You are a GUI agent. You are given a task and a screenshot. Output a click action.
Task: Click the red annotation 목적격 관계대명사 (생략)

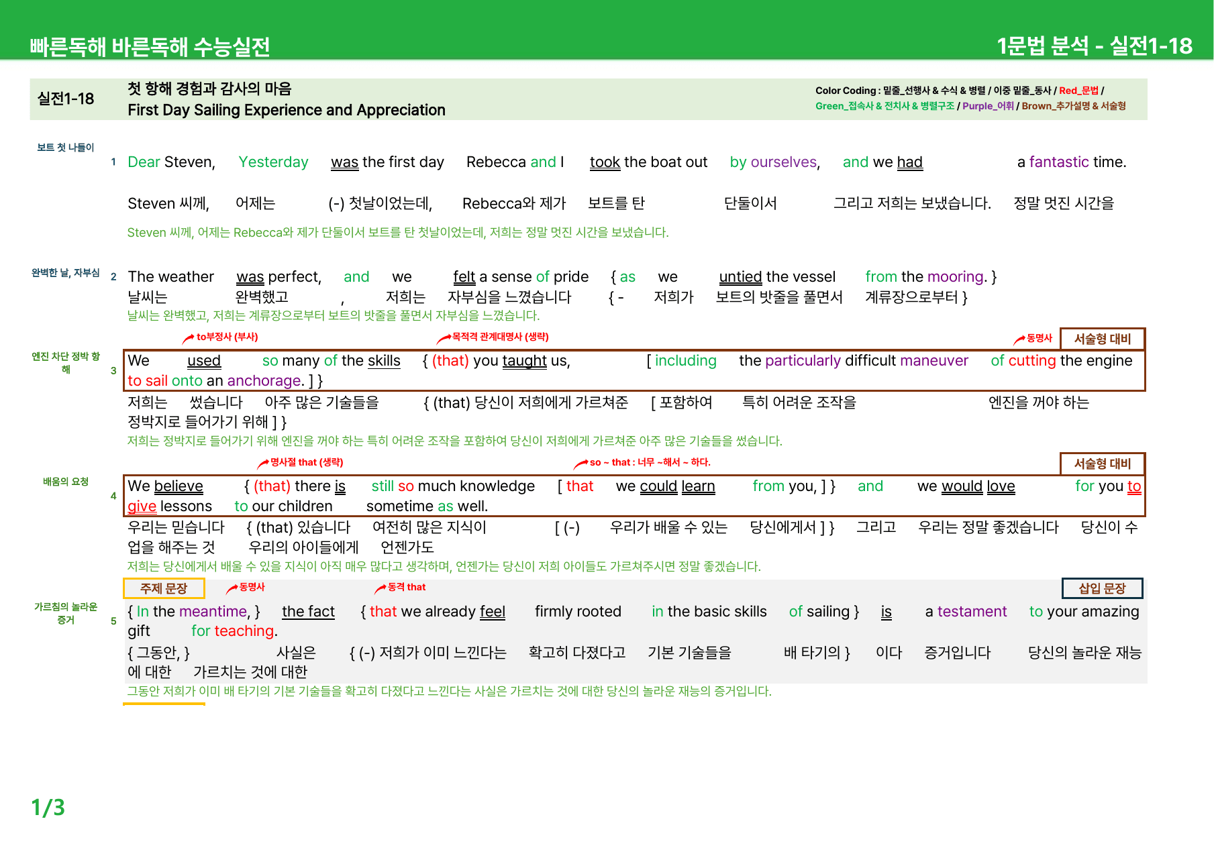coord(500,337)
